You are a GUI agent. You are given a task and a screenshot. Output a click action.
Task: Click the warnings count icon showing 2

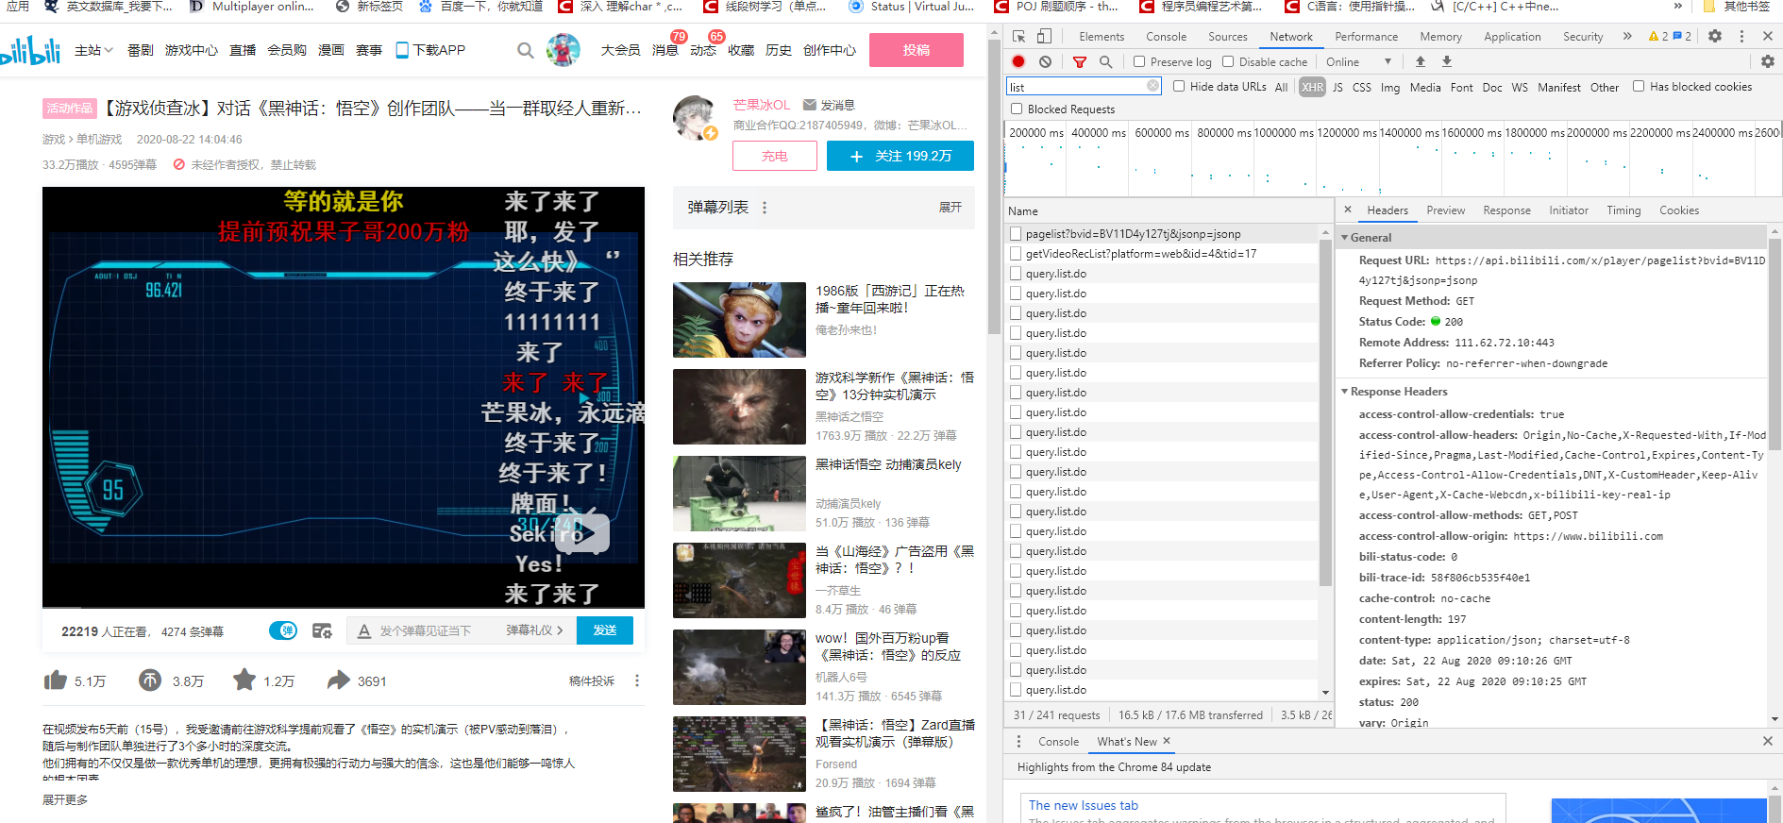click(1657, 36)
